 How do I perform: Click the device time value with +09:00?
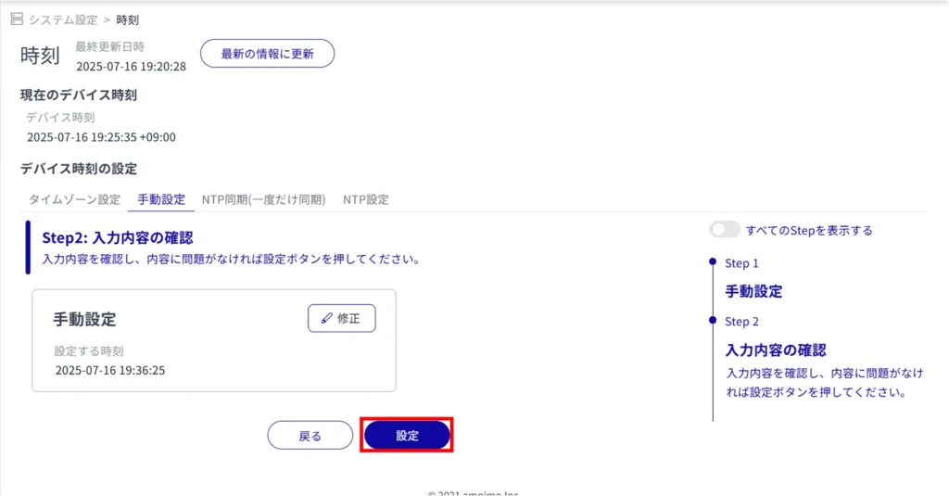tap(101, 137)
